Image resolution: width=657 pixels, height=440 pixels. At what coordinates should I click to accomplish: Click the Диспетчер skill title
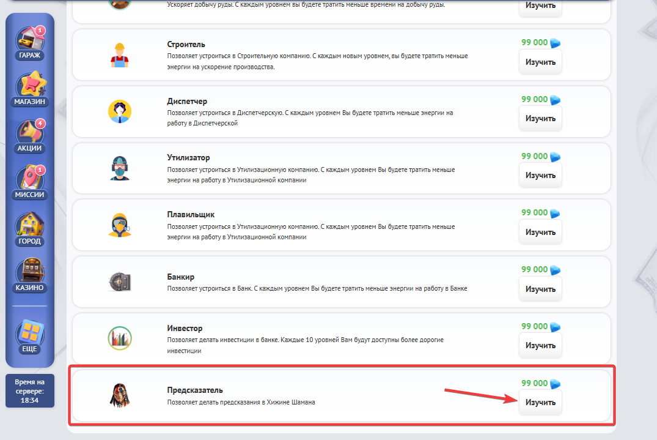tap(187, 101)
